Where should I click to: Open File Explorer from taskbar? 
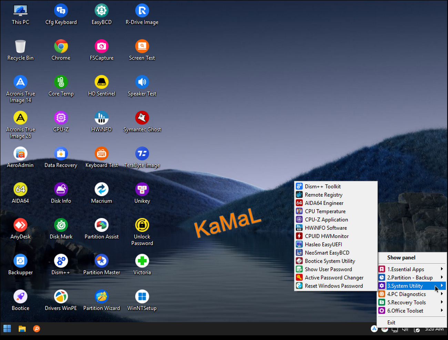[x=22, y=329]
